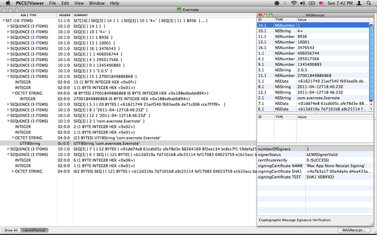Click the Wi-Fi status icon
Viewport: 377px width, 235px height.
tap(294, 3)
